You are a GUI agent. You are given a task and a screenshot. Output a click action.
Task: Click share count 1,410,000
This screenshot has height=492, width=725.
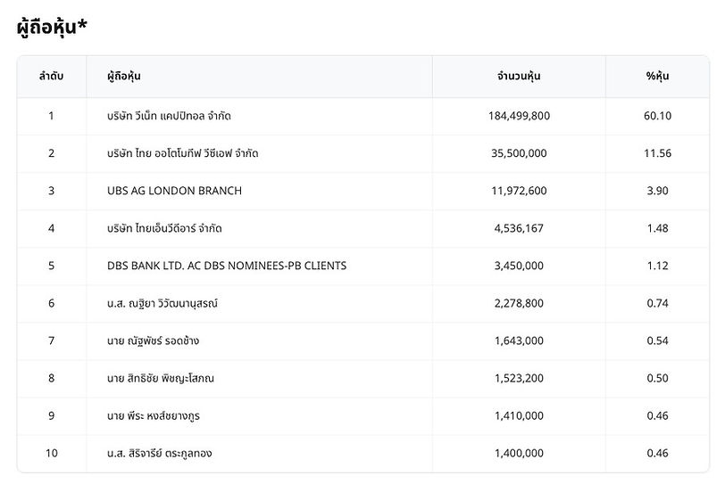pos(519,416)
